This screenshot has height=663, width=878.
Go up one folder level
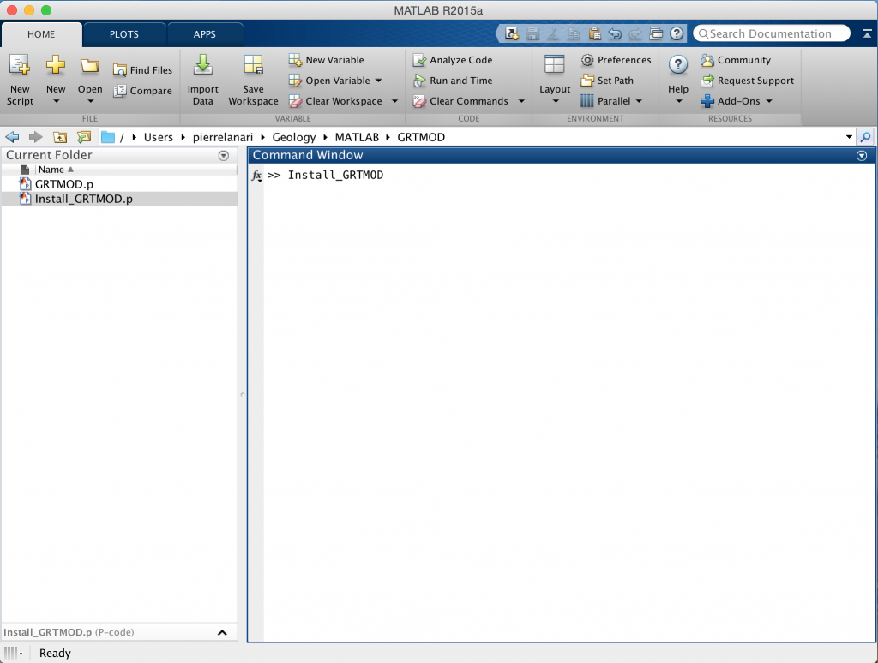60,137
